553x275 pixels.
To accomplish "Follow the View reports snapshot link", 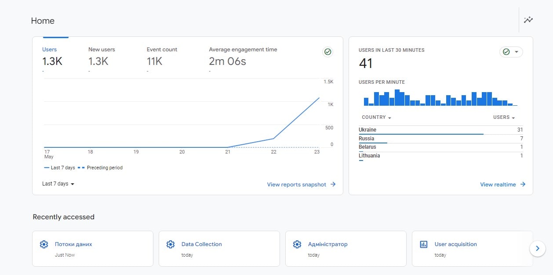I will tap(301, 185).
